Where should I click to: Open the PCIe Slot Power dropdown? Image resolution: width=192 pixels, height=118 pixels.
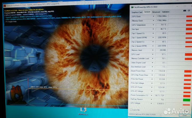[x=152, y=79]
